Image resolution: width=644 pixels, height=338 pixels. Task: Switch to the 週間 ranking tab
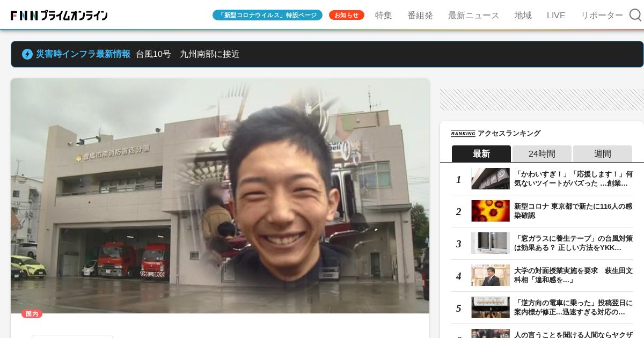603,153
